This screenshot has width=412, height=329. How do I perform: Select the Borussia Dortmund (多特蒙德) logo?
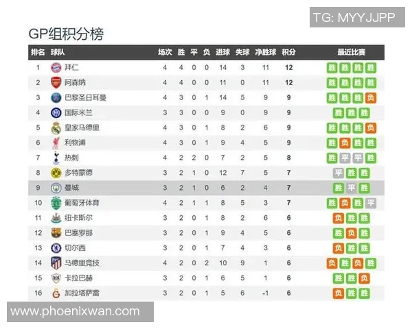pyautogui.click(x=56, y=173)
